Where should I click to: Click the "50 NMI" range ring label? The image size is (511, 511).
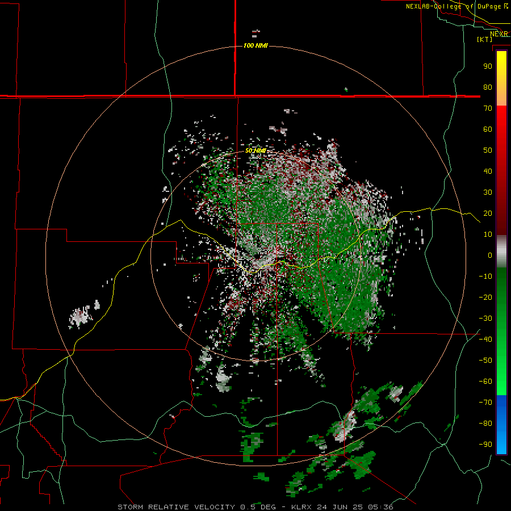[256, 150]
